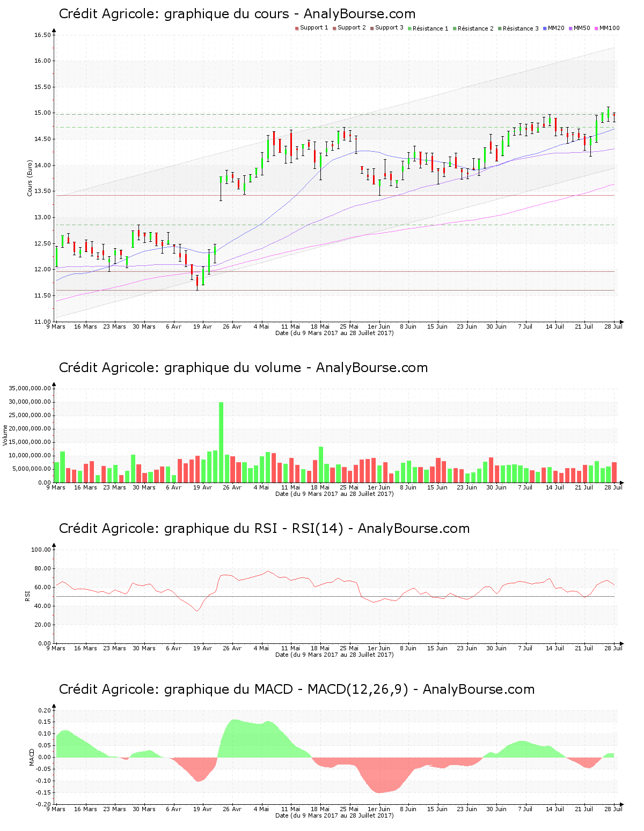Click the 15.00 price axis value
The image size is (644, 831).
click(x=42, y=113)
